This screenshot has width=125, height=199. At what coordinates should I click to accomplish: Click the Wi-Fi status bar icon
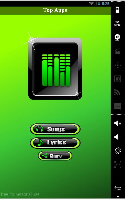pos(91,3)
